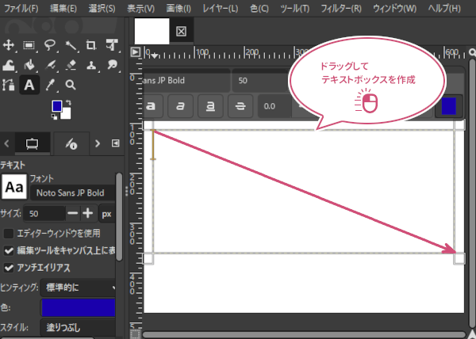Screen dimensions: 476x339
Task: Increase font size with plus button
Action: point(88,214)
